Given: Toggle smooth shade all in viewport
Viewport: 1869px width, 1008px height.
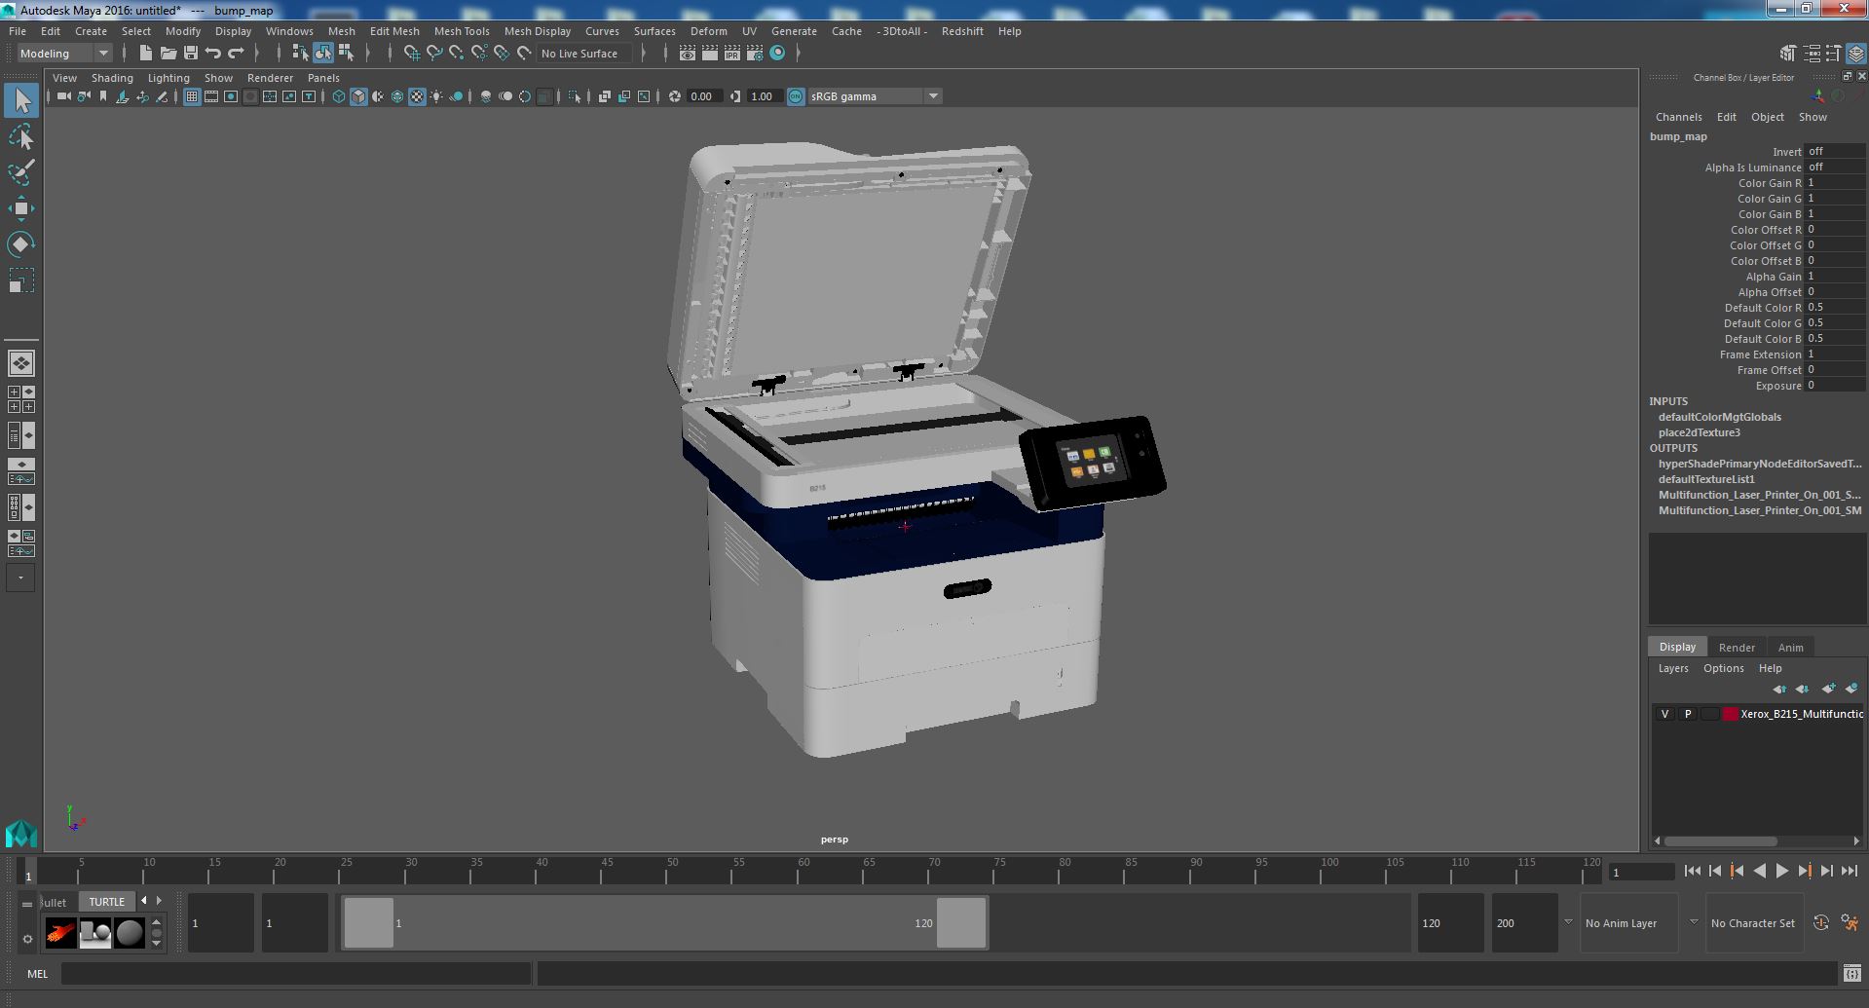Looking at the screenshot, I should tap(358, 96).
